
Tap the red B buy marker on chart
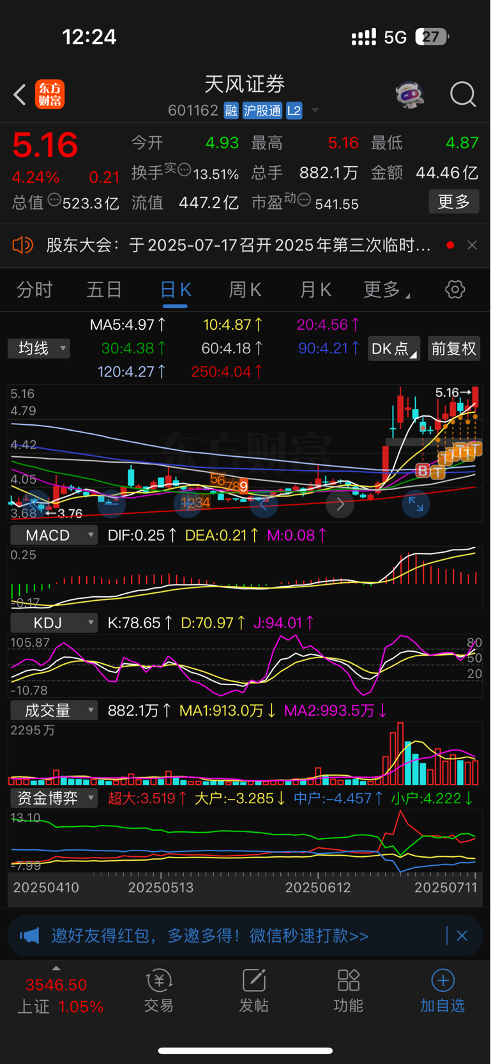[x=422, y=470]
